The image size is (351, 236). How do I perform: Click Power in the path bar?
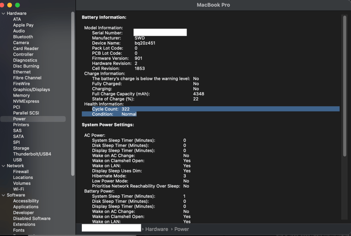pyautogui.click(x=181, y=229)
